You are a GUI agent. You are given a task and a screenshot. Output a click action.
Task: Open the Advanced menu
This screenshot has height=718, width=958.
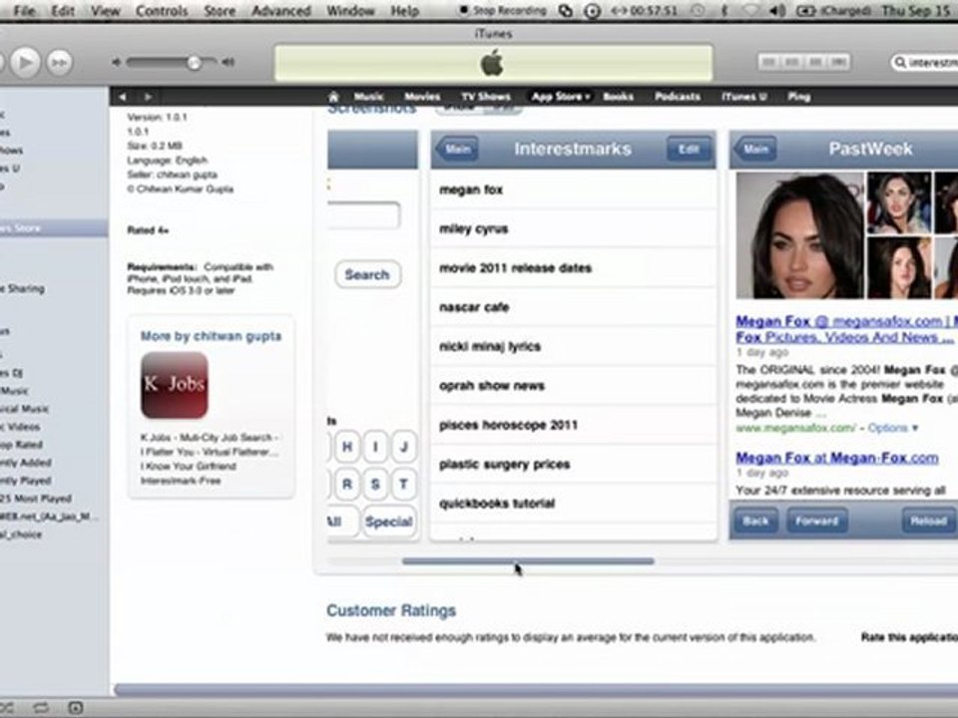coord(281,10)
